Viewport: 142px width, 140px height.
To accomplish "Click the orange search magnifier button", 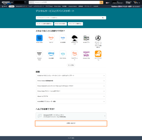I will click(101, 3).
